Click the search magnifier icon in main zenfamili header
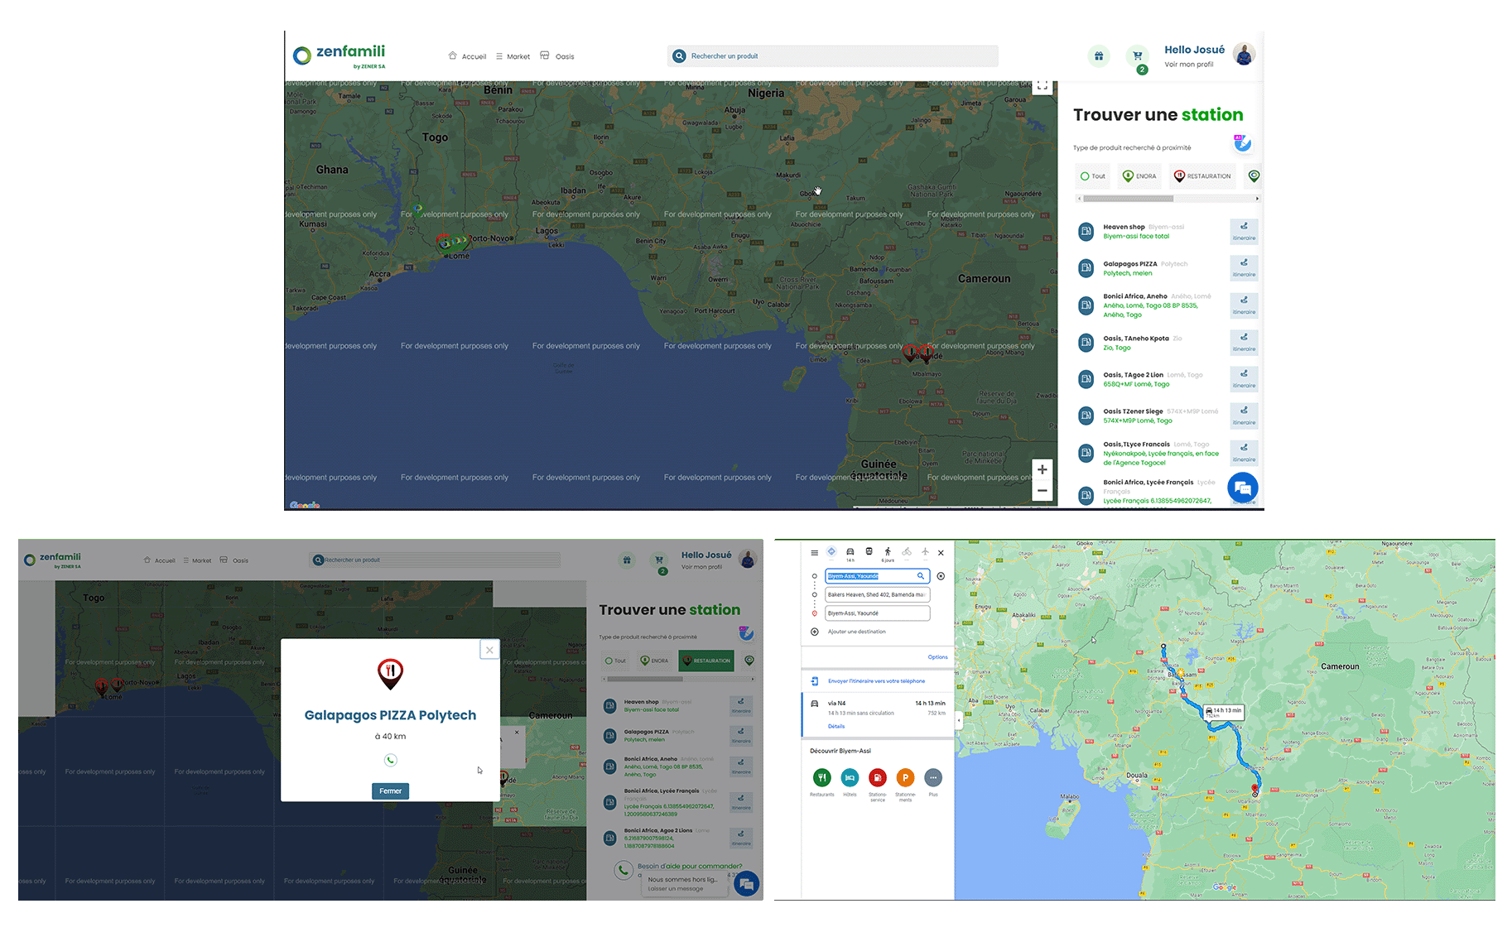Image resolution: width=1512 pixels, height=942 pixels. click(679, 56)
